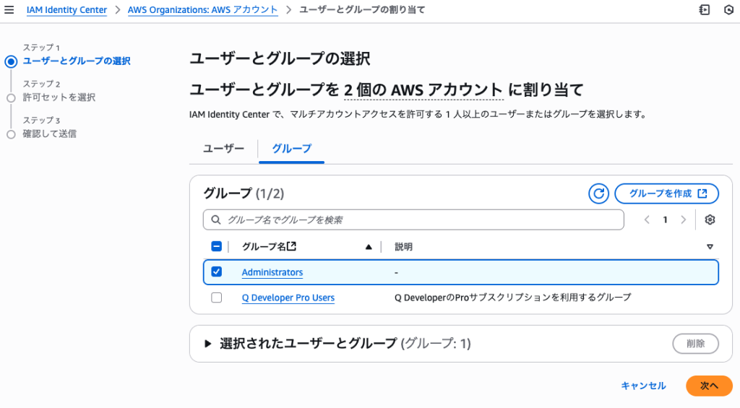Image resolution: width=740 pixels, height=408 pixels.
Task: Click the top-right panel toggle icon
Action: (705, 10)
